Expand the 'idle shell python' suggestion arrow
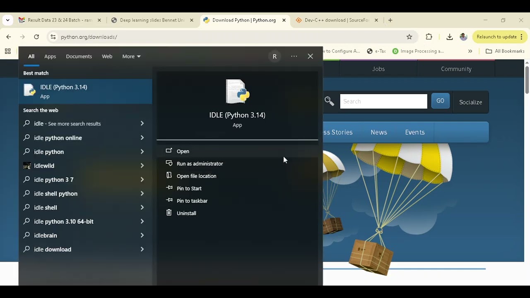The width and height of the screenshot is (530, 298). 142,193
